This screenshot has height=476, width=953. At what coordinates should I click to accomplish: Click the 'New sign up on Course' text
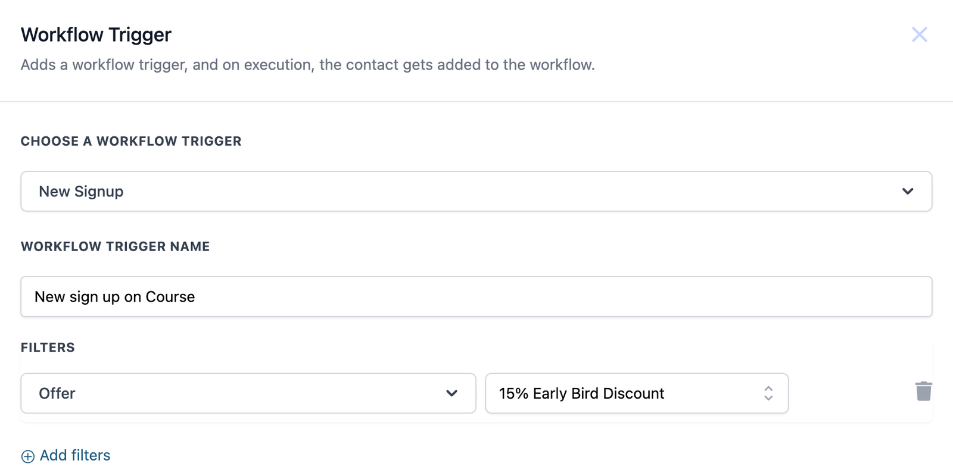coord(114,297)
